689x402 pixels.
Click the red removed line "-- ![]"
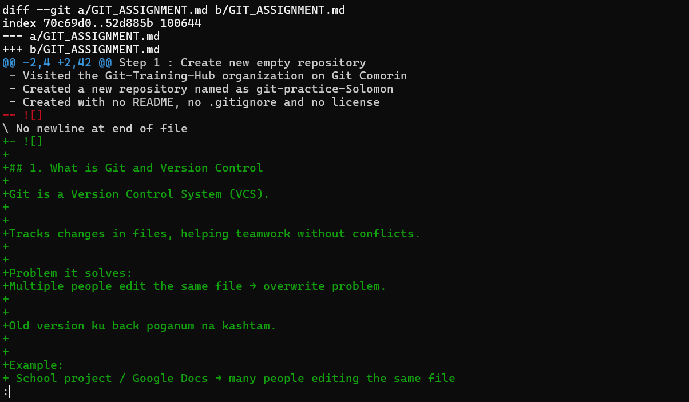pos(22,115)
